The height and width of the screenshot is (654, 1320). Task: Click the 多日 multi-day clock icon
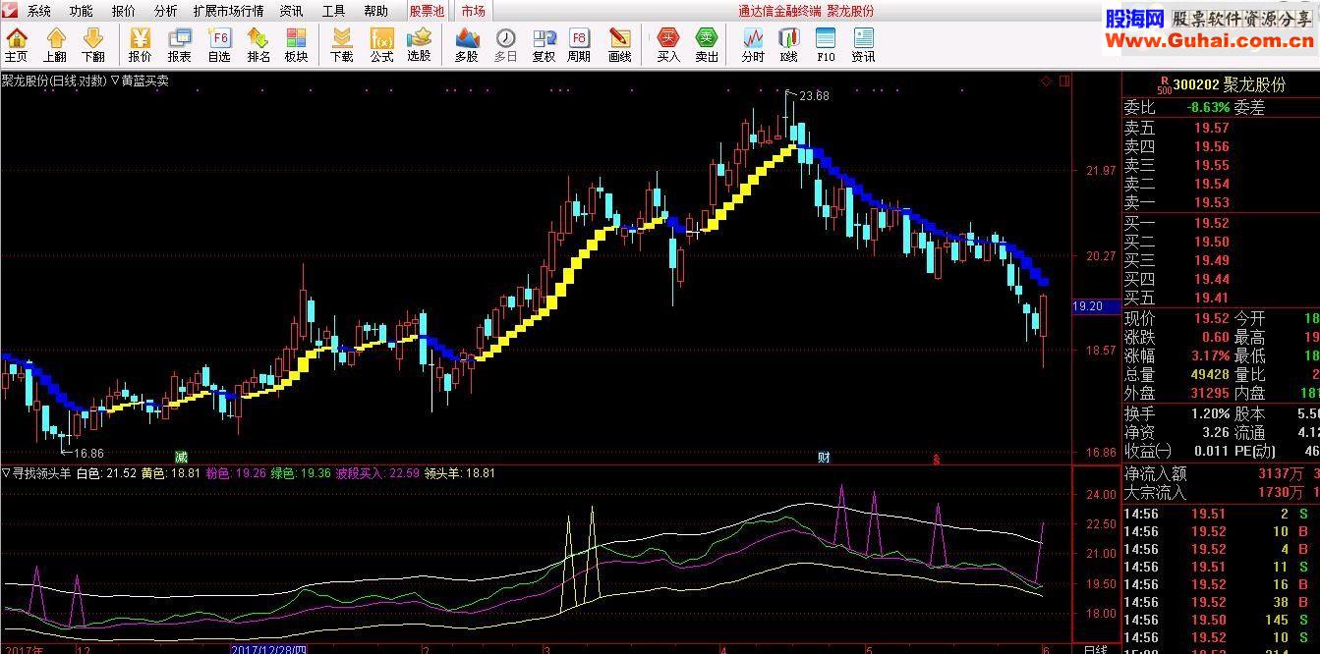(x=505, y=45)
